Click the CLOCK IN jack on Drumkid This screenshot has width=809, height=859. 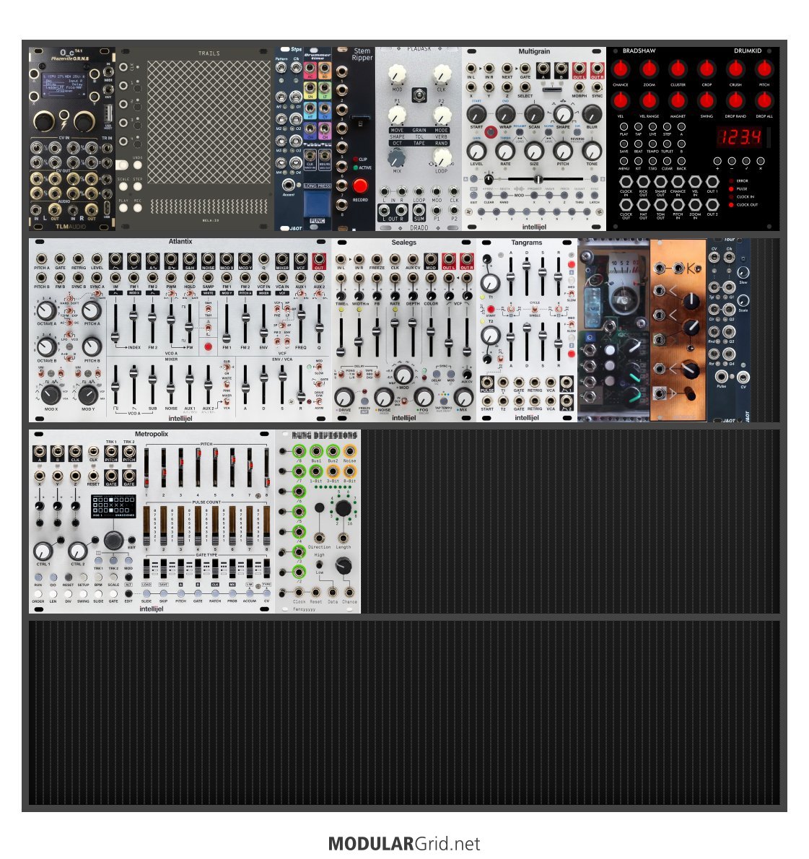[626, 182]
